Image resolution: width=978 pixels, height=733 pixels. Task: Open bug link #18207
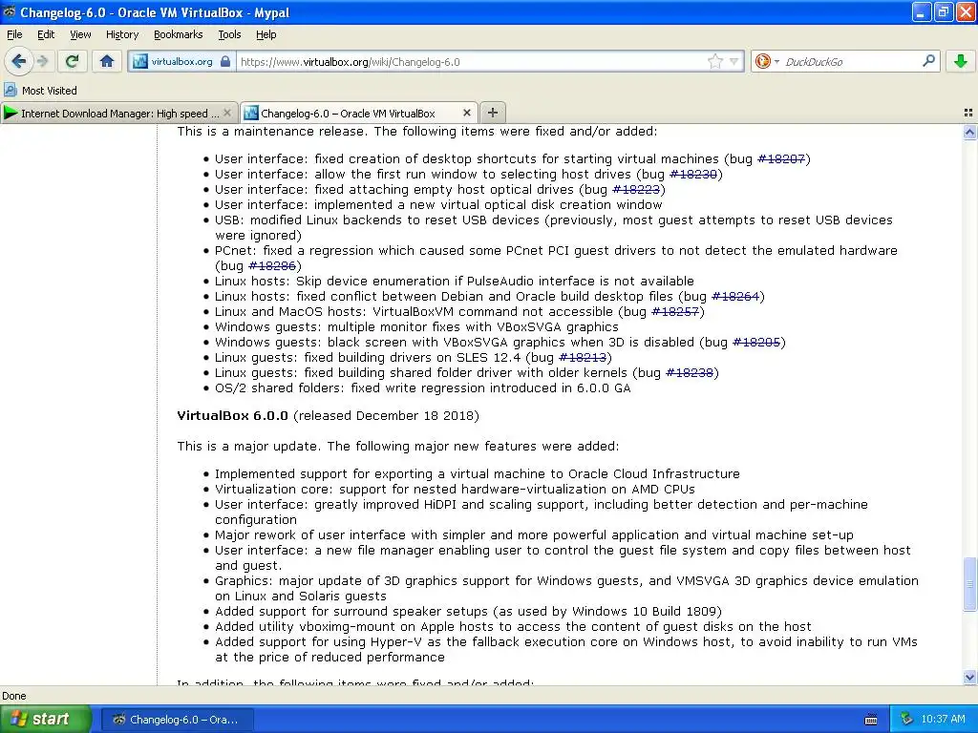(x=781, y=159)
